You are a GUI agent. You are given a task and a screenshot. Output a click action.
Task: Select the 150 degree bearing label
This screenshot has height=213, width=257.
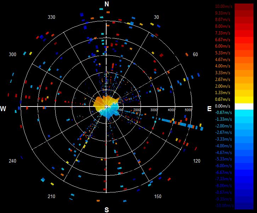point(158,196)
